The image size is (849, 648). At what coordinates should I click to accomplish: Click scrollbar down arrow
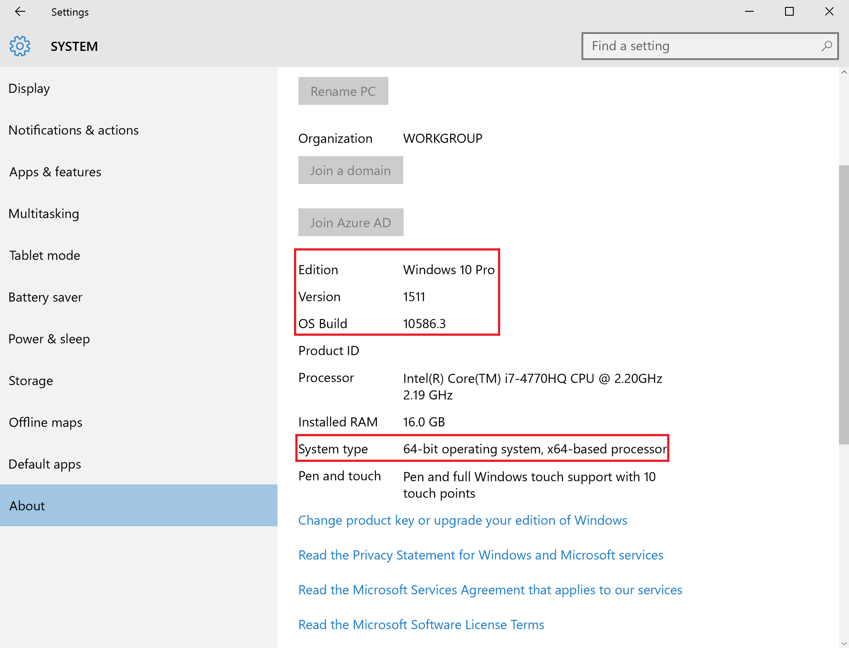coord(844,643)
